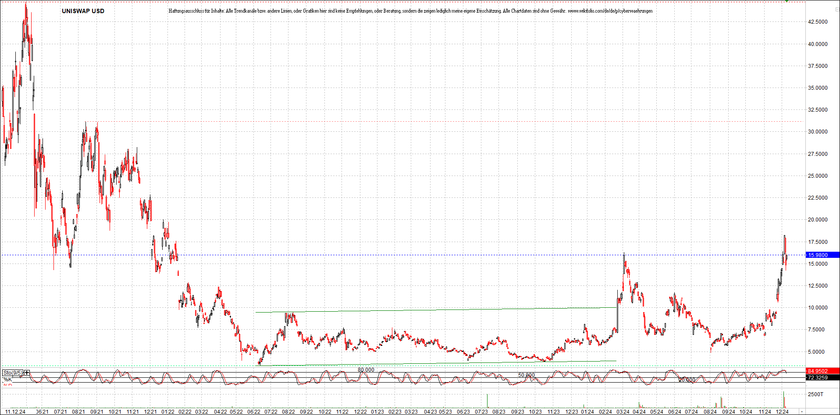
Task: Click the 7.5000 price axis label
Action: [816, 330]
